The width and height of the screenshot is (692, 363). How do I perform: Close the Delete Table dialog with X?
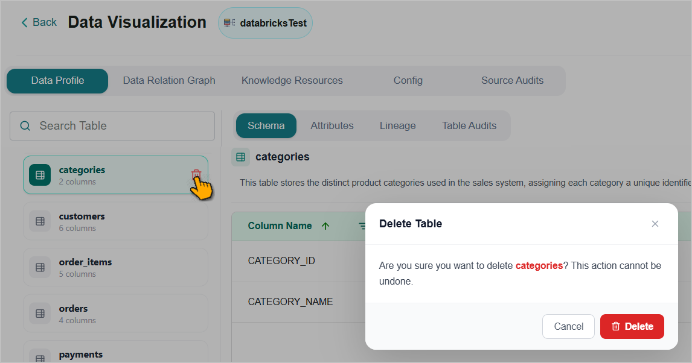[x=655, y=224]
